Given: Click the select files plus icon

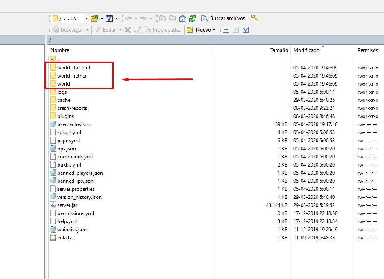Looking at the screenshot, I should pos(226,30).
